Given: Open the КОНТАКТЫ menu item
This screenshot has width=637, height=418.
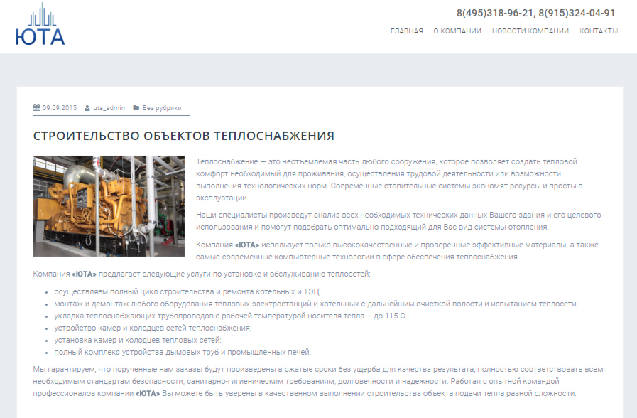Looking at the screenshot, I should (599, 31).
